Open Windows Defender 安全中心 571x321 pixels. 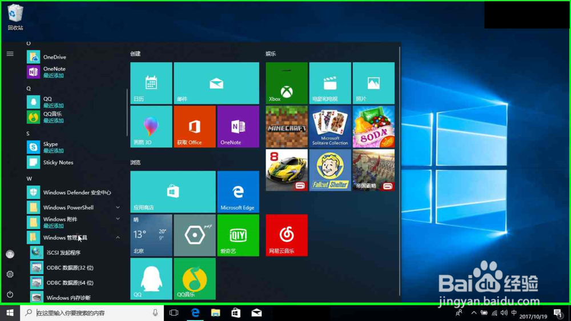75,192
